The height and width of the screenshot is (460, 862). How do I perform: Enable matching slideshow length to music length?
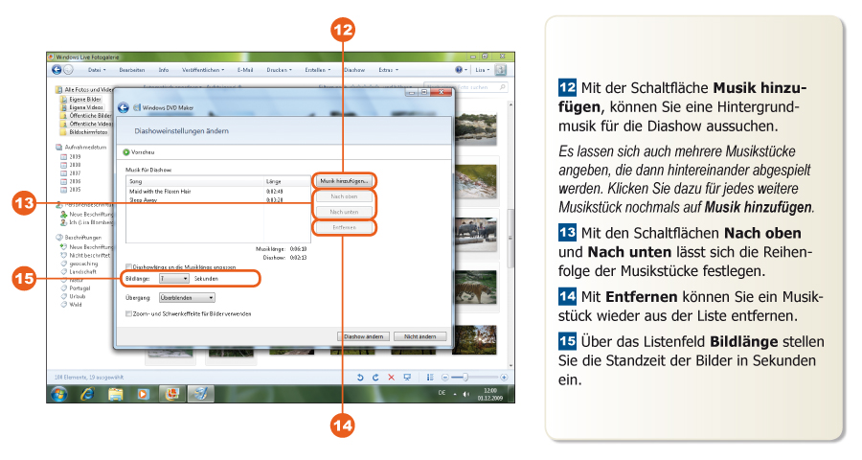point(129,266)
